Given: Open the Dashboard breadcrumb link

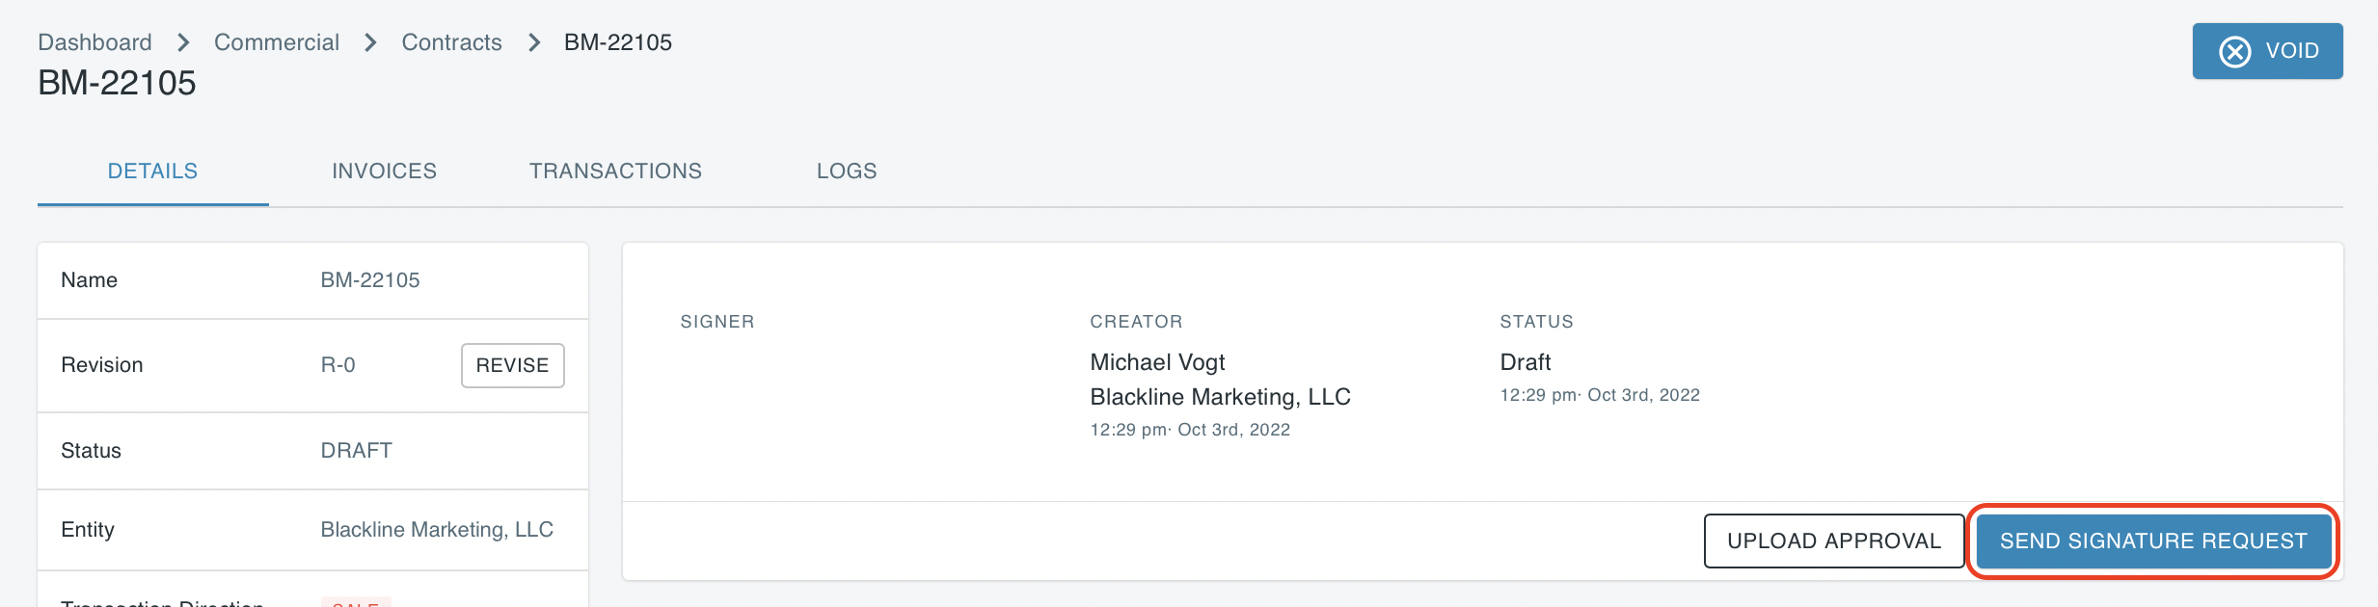Looking at the screenshot, I should 94,42.
